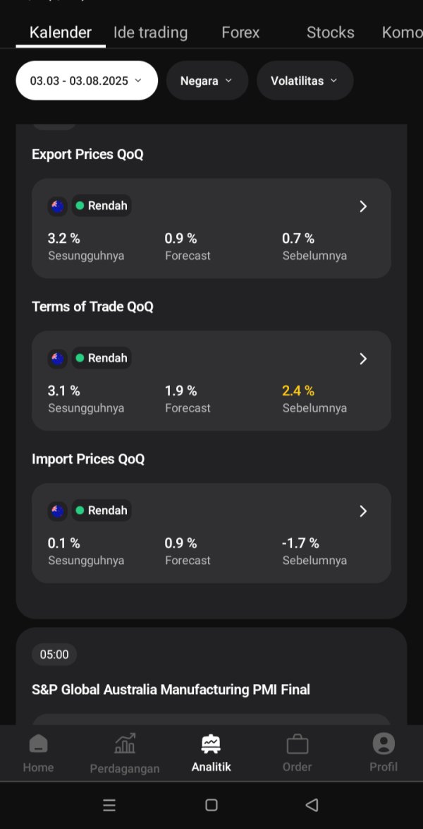Open Import Prices QoQ details chevron
The height and width of the screenshot is (829, 423).
click(x=363, y=511)
